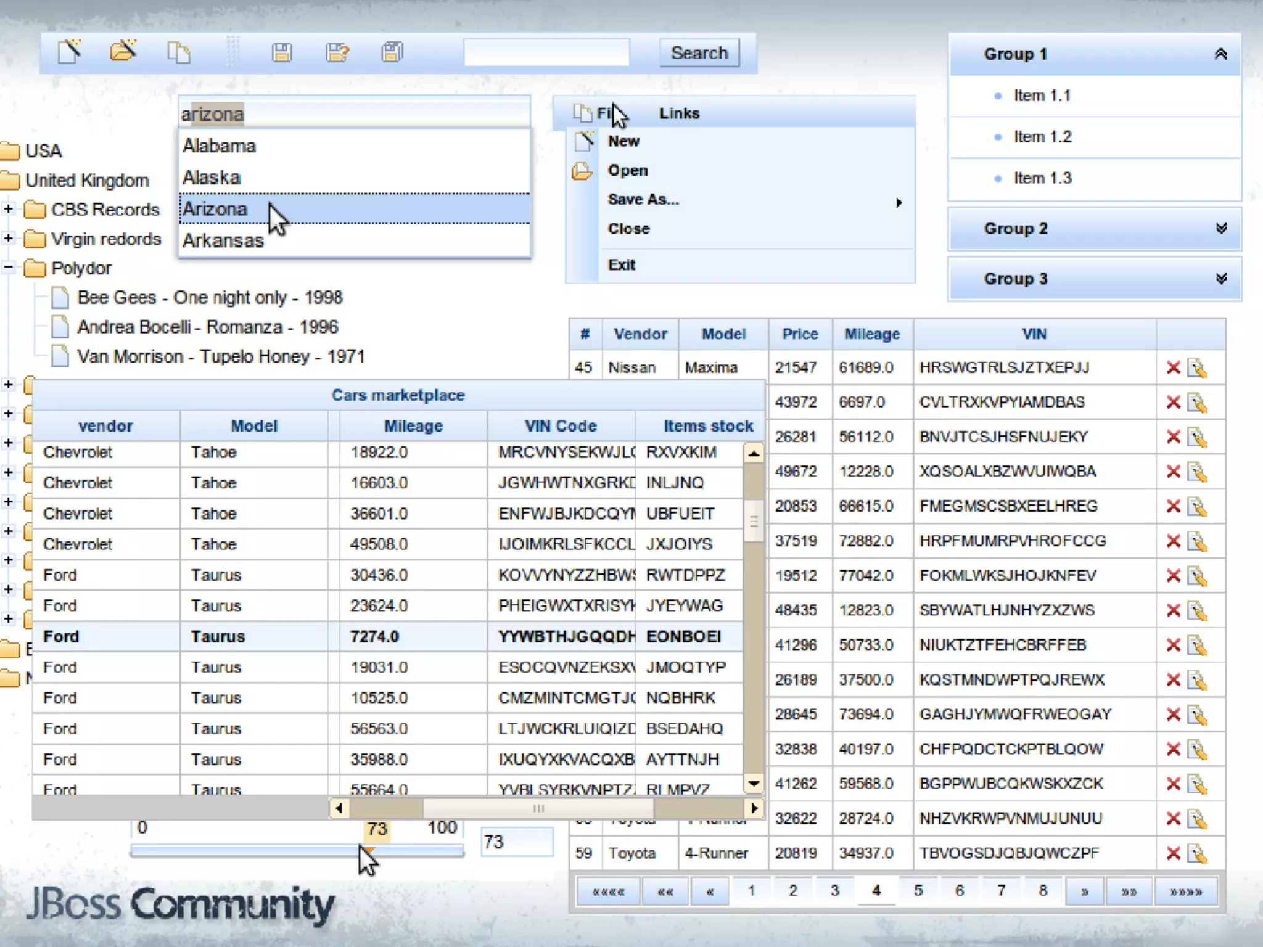Go to page 5 in table pager

tap(918, 891)
